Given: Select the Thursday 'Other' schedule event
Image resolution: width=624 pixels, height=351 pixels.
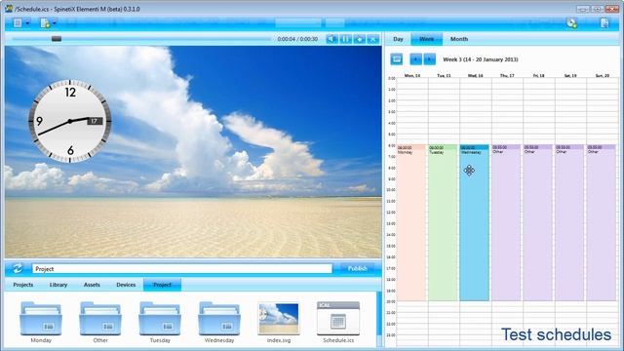Looking at the screenshot, I should coord(506,222).
